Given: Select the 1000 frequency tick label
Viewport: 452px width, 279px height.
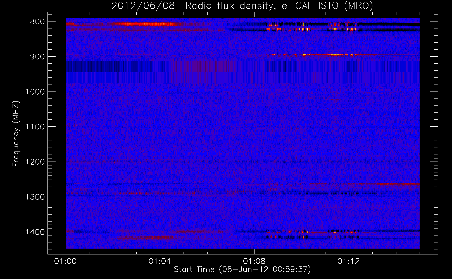Looking at the screenshot, I should tap(35, 92).
